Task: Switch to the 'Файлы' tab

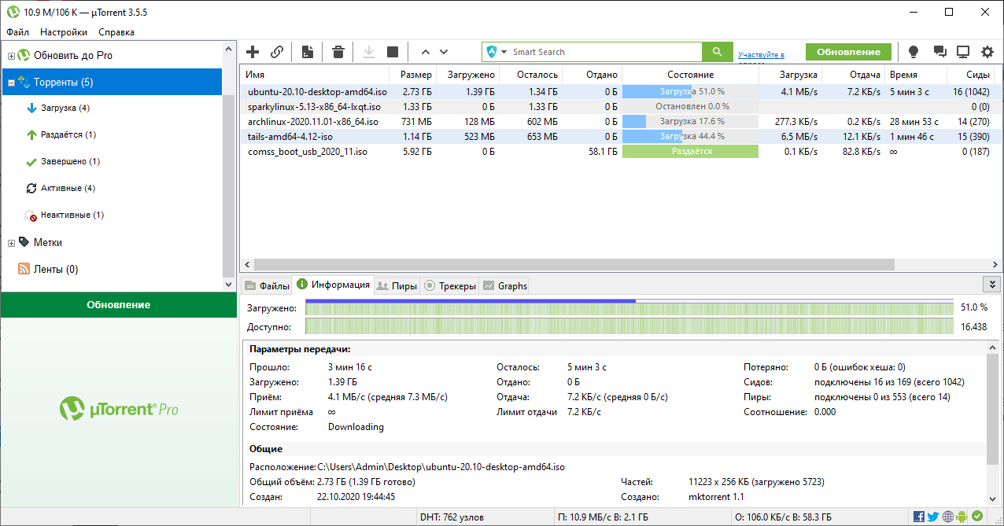Action: point(266,285)
